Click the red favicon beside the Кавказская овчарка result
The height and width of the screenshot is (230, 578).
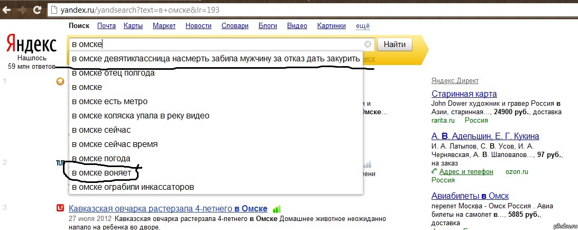click(x=60, y=208)
